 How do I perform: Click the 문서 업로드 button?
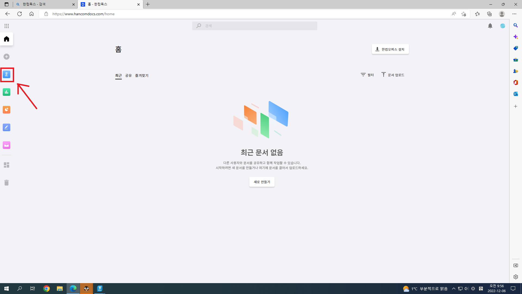[393, 75]
